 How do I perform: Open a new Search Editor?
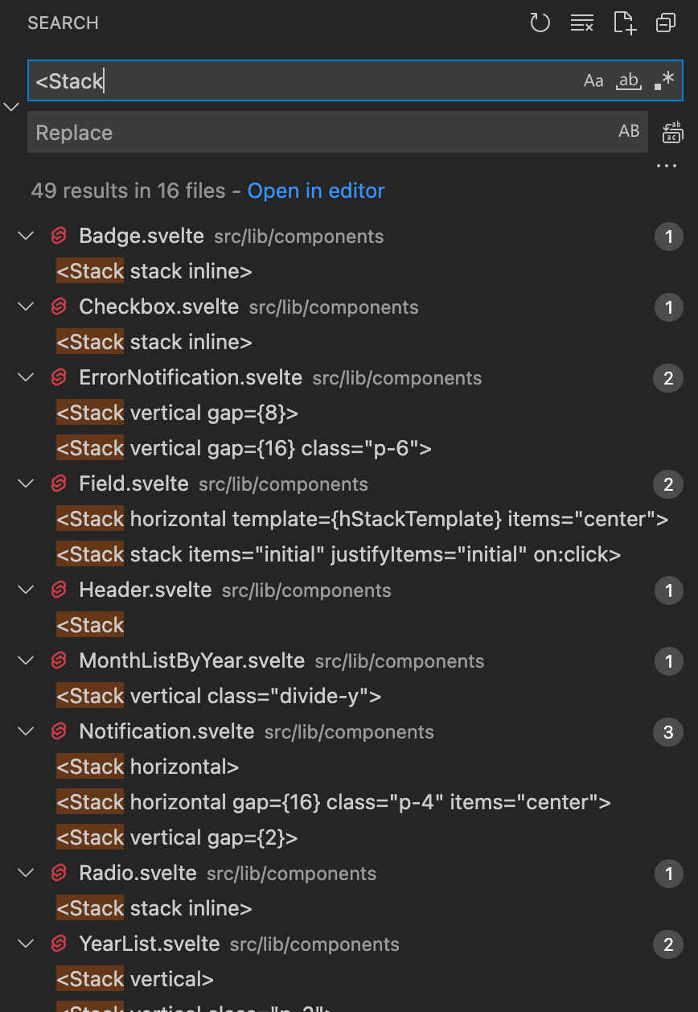coord(623,23)
